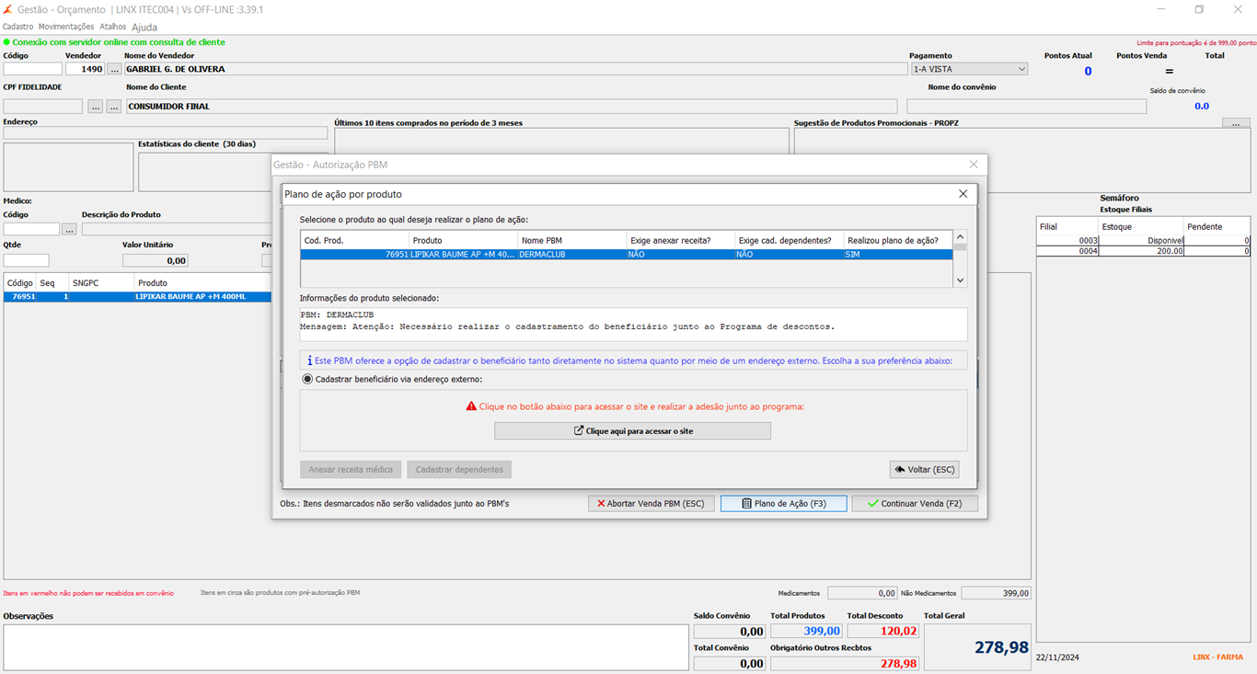Click the Endereço field
1257x674 pixels.
click(165, 133)
